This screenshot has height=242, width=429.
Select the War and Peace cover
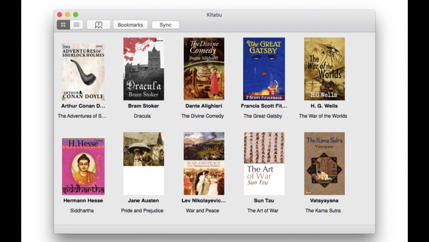pos(204,163)
